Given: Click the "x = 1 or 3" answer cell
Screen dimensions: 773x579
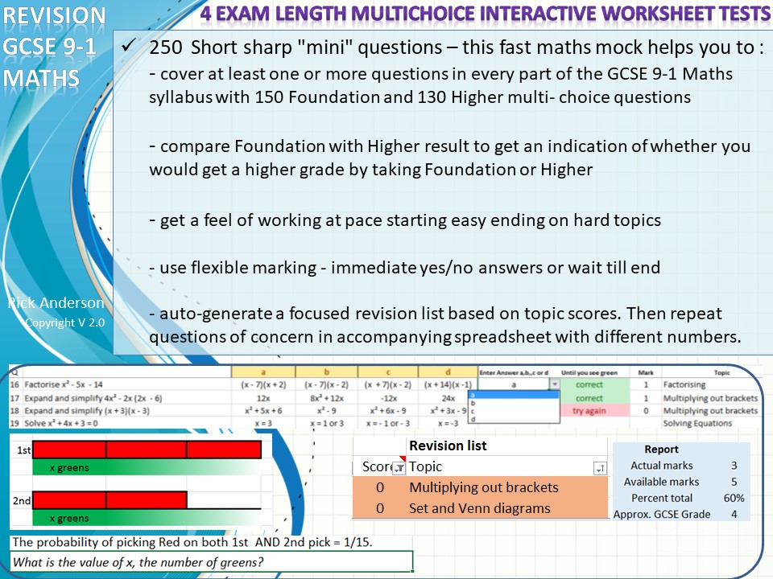Looking at the screenshot, I should click(x=326, y=423).
